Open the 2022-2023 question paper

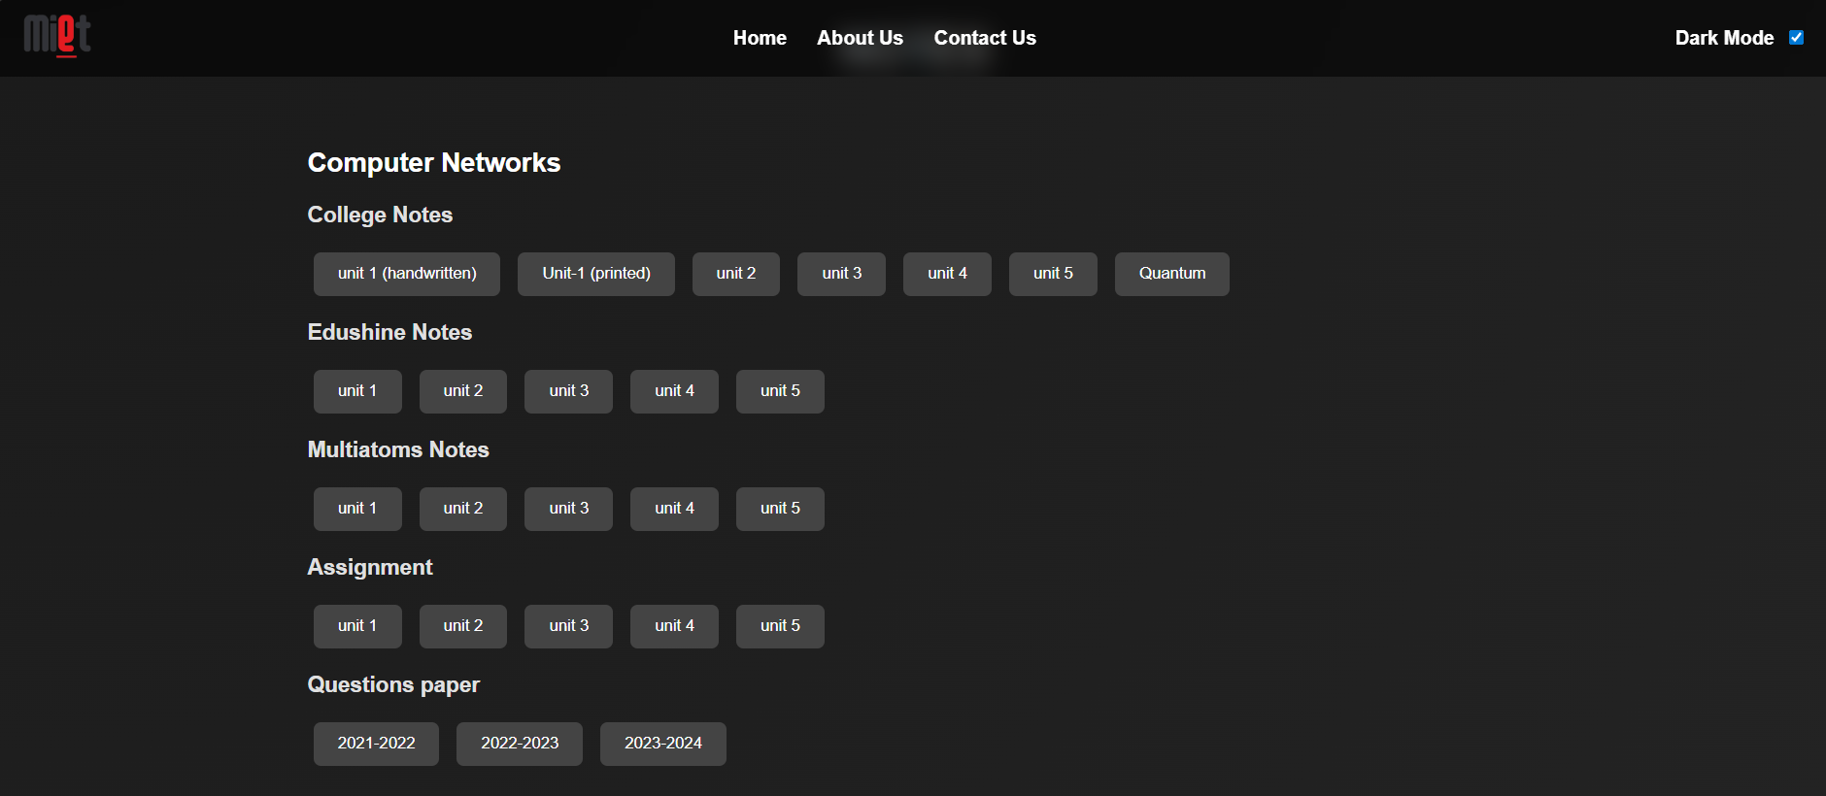520,744
